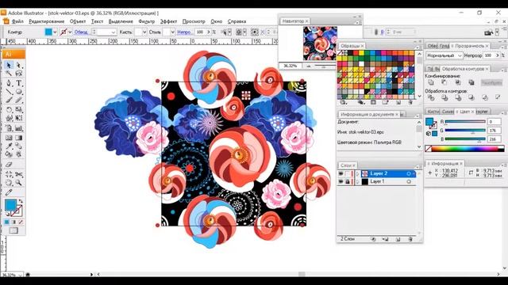Click the Непро opacity link

[x=184, y=32]
